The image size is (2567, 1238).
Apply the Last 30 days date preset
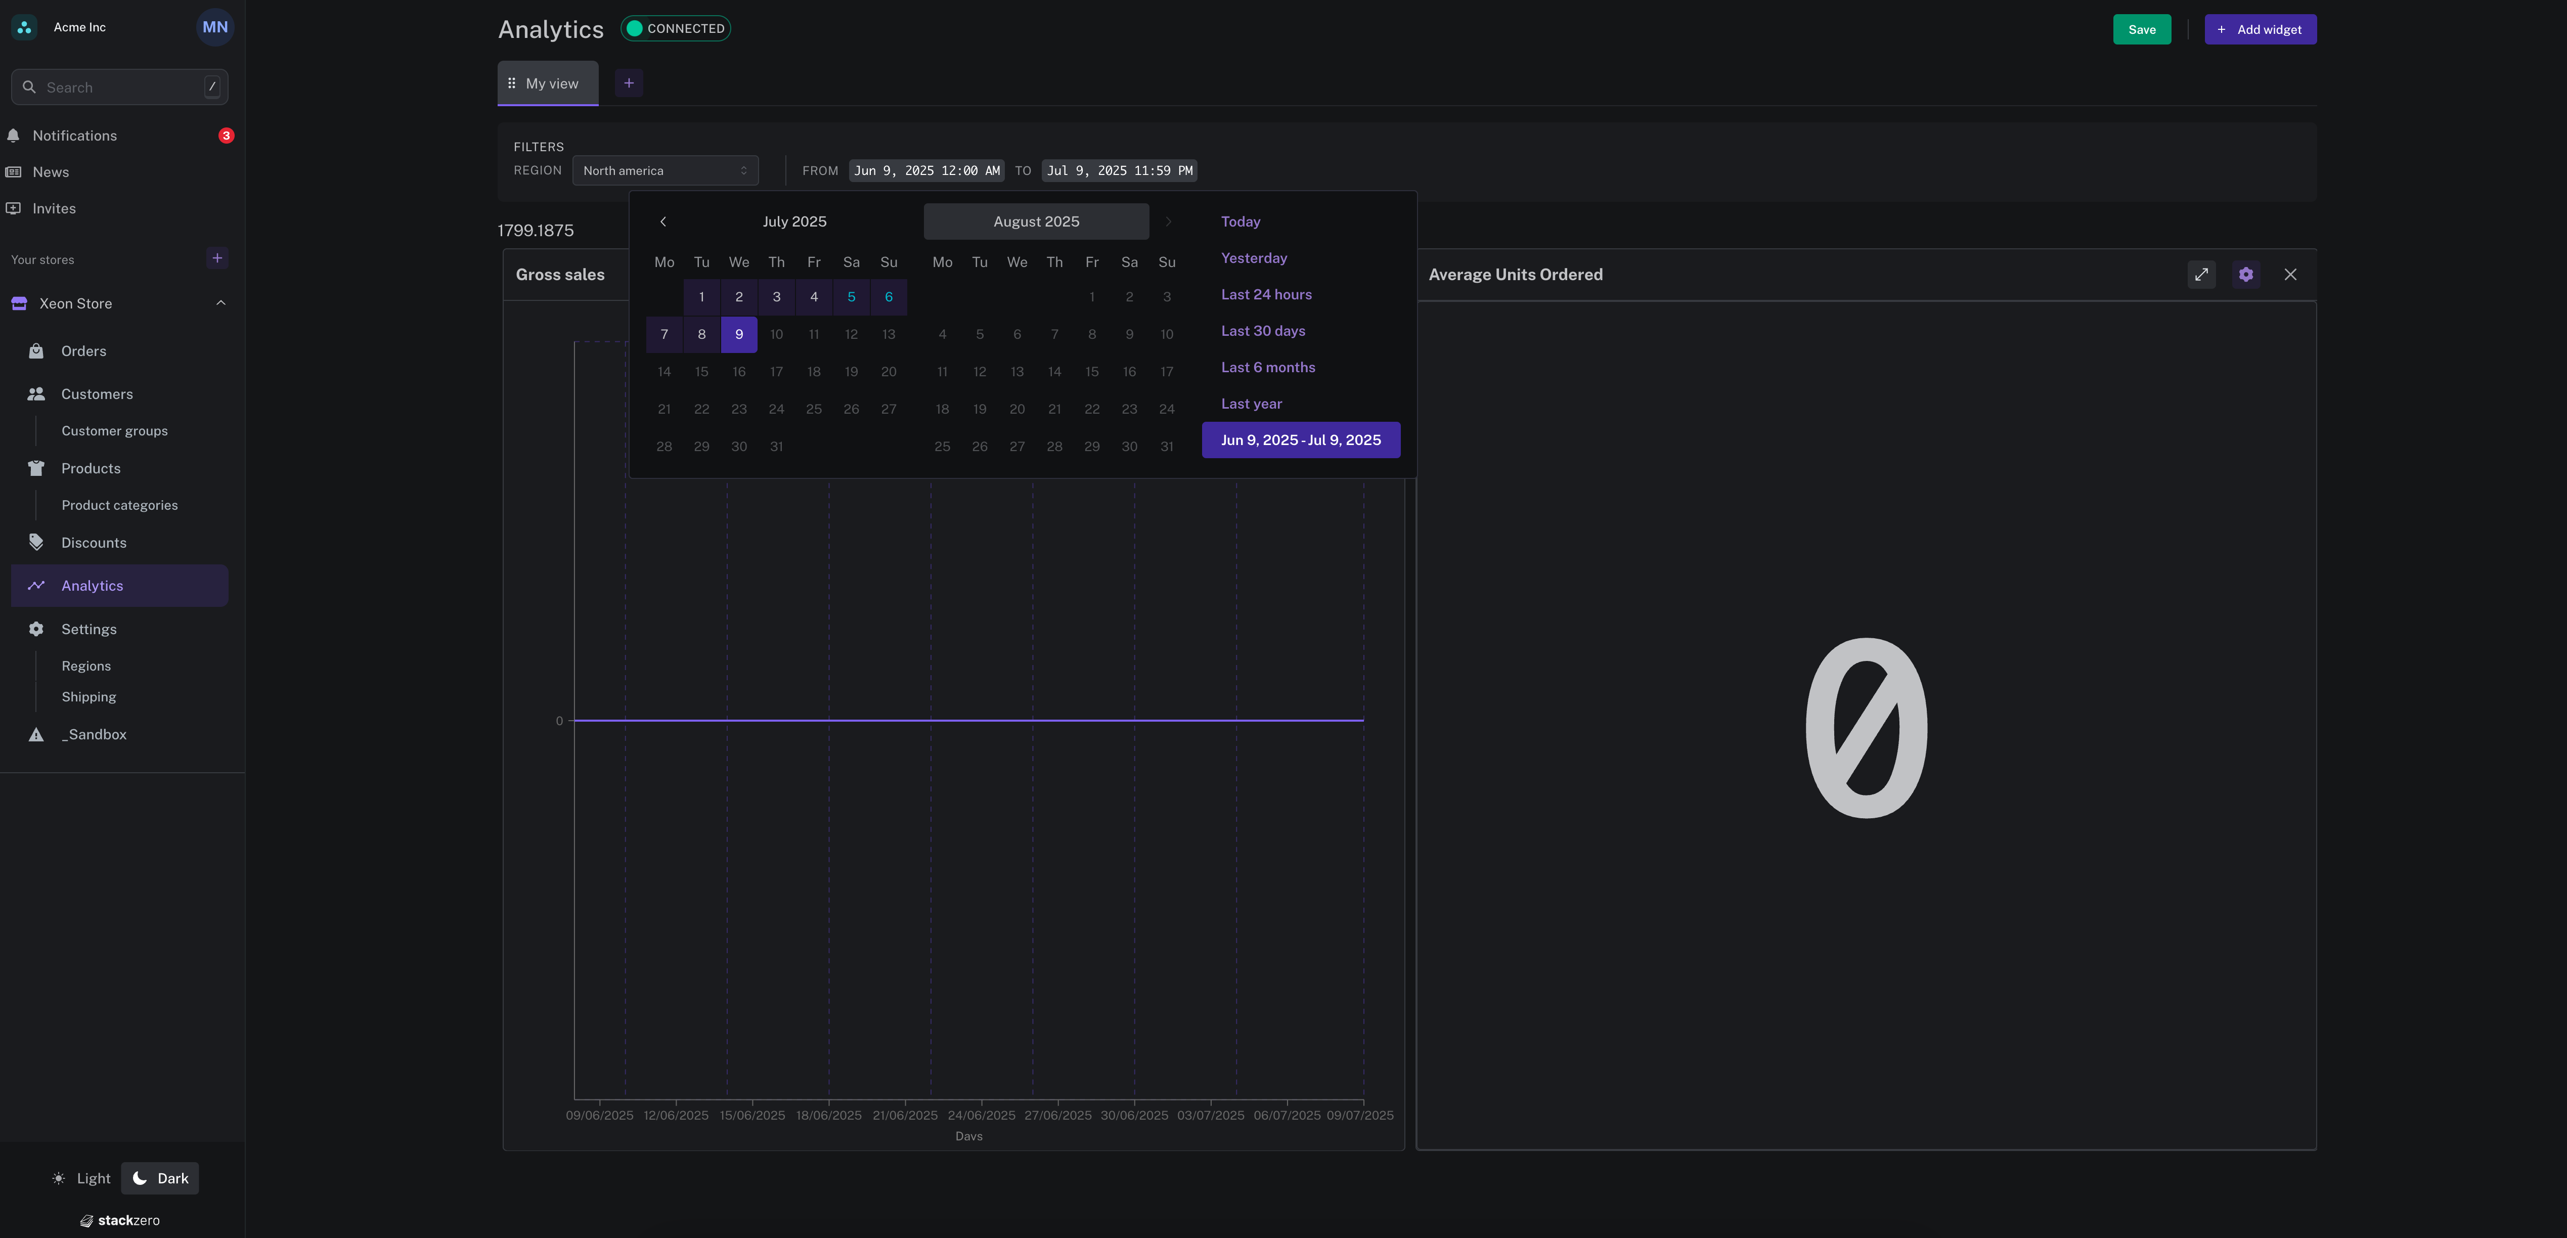click(1263, 330)
